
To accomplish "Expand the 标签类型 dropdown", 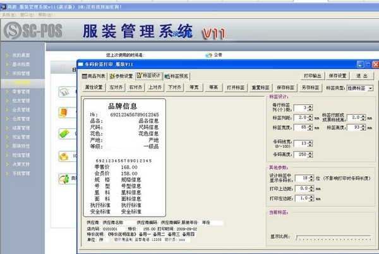I will [x=371, y=88].
